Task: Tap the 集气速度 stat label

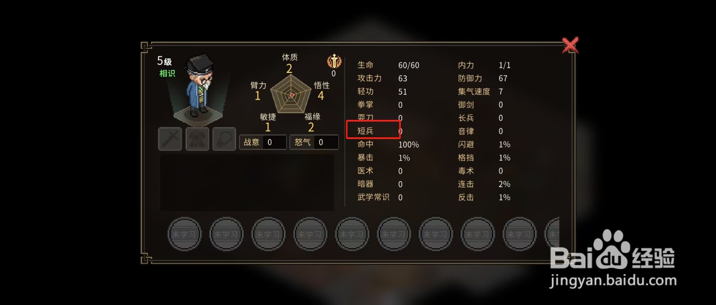Action: (x=474, y=92)
